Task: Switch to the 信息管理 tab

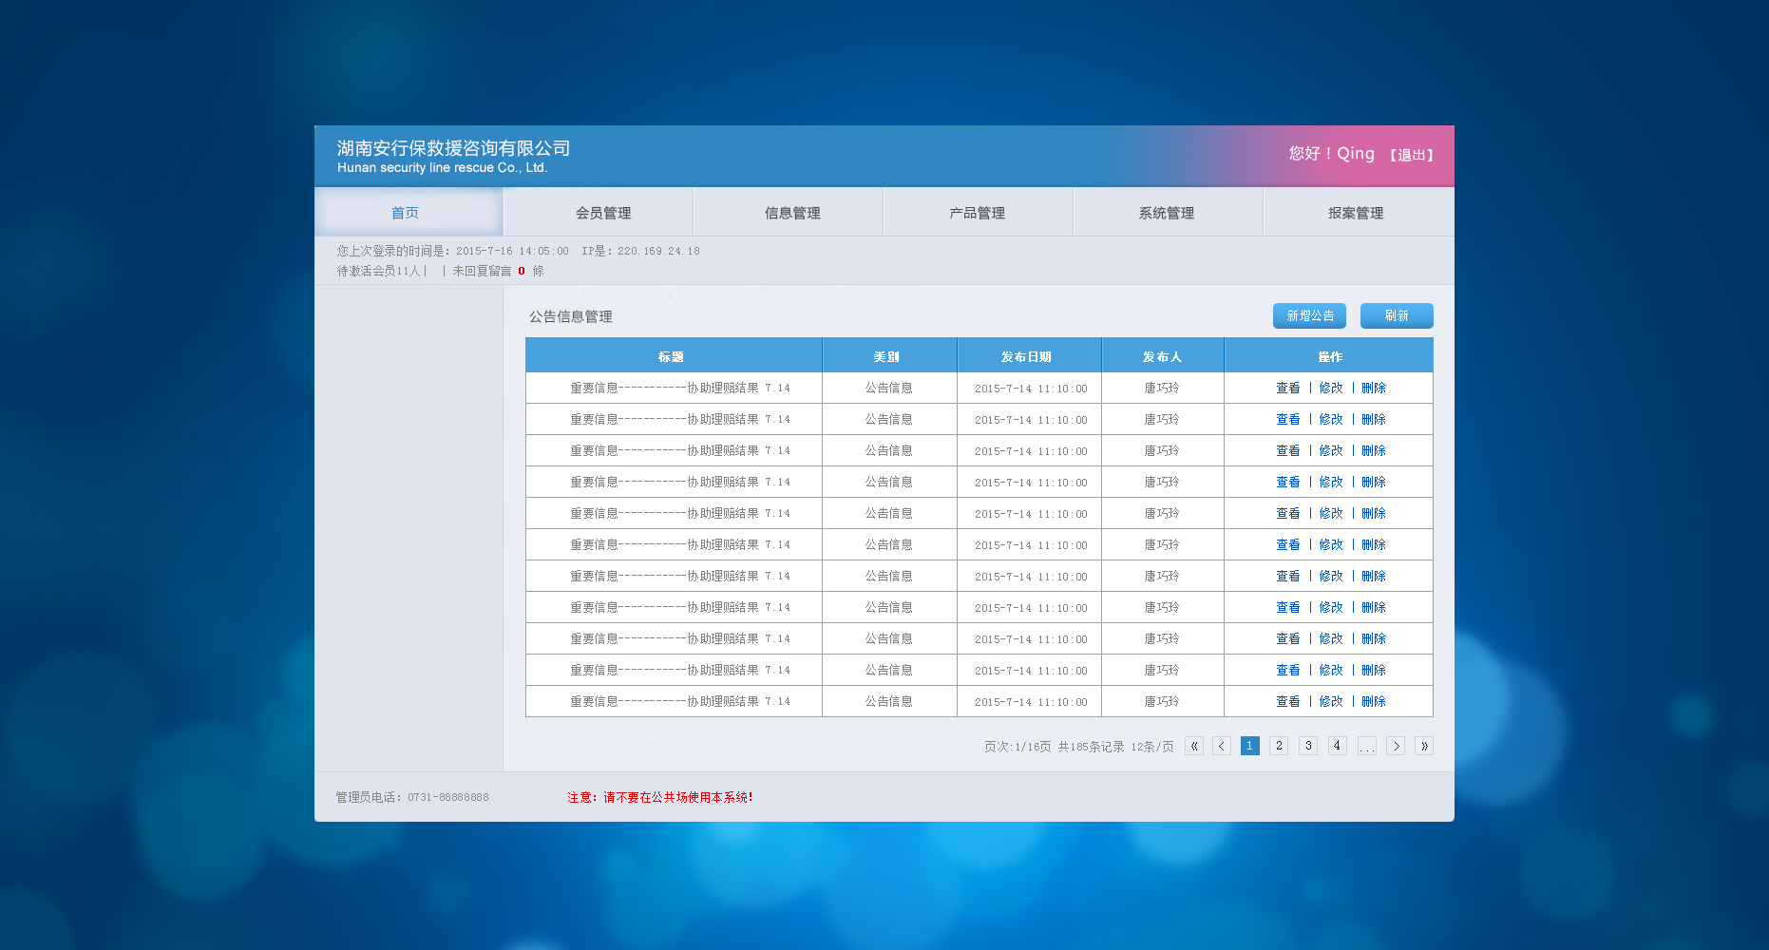Action: 789,212
